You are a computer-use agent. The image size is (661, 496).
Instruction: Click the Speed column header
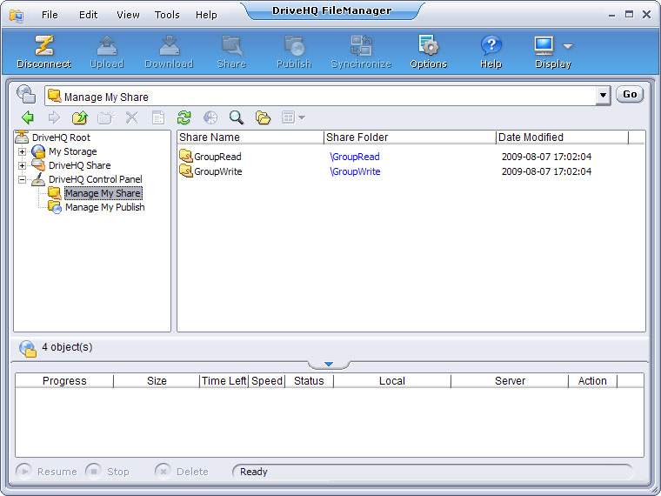[267, 381]
